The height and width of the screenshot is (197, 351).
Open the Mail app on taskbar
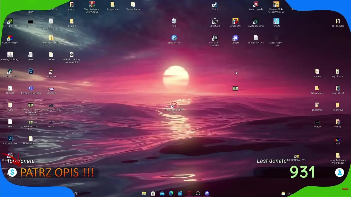click(x=162, y=193)
